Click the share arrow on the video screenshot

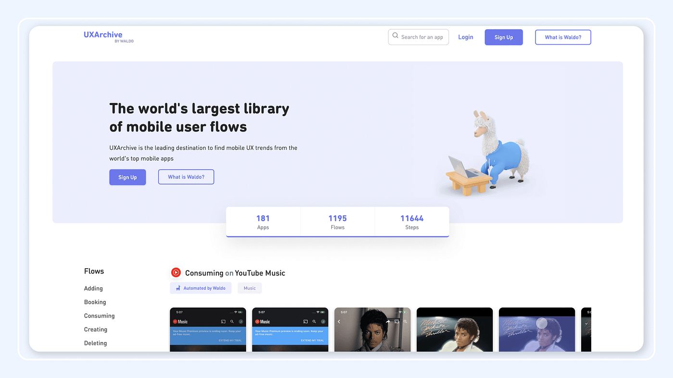click(x=388, y=321)
